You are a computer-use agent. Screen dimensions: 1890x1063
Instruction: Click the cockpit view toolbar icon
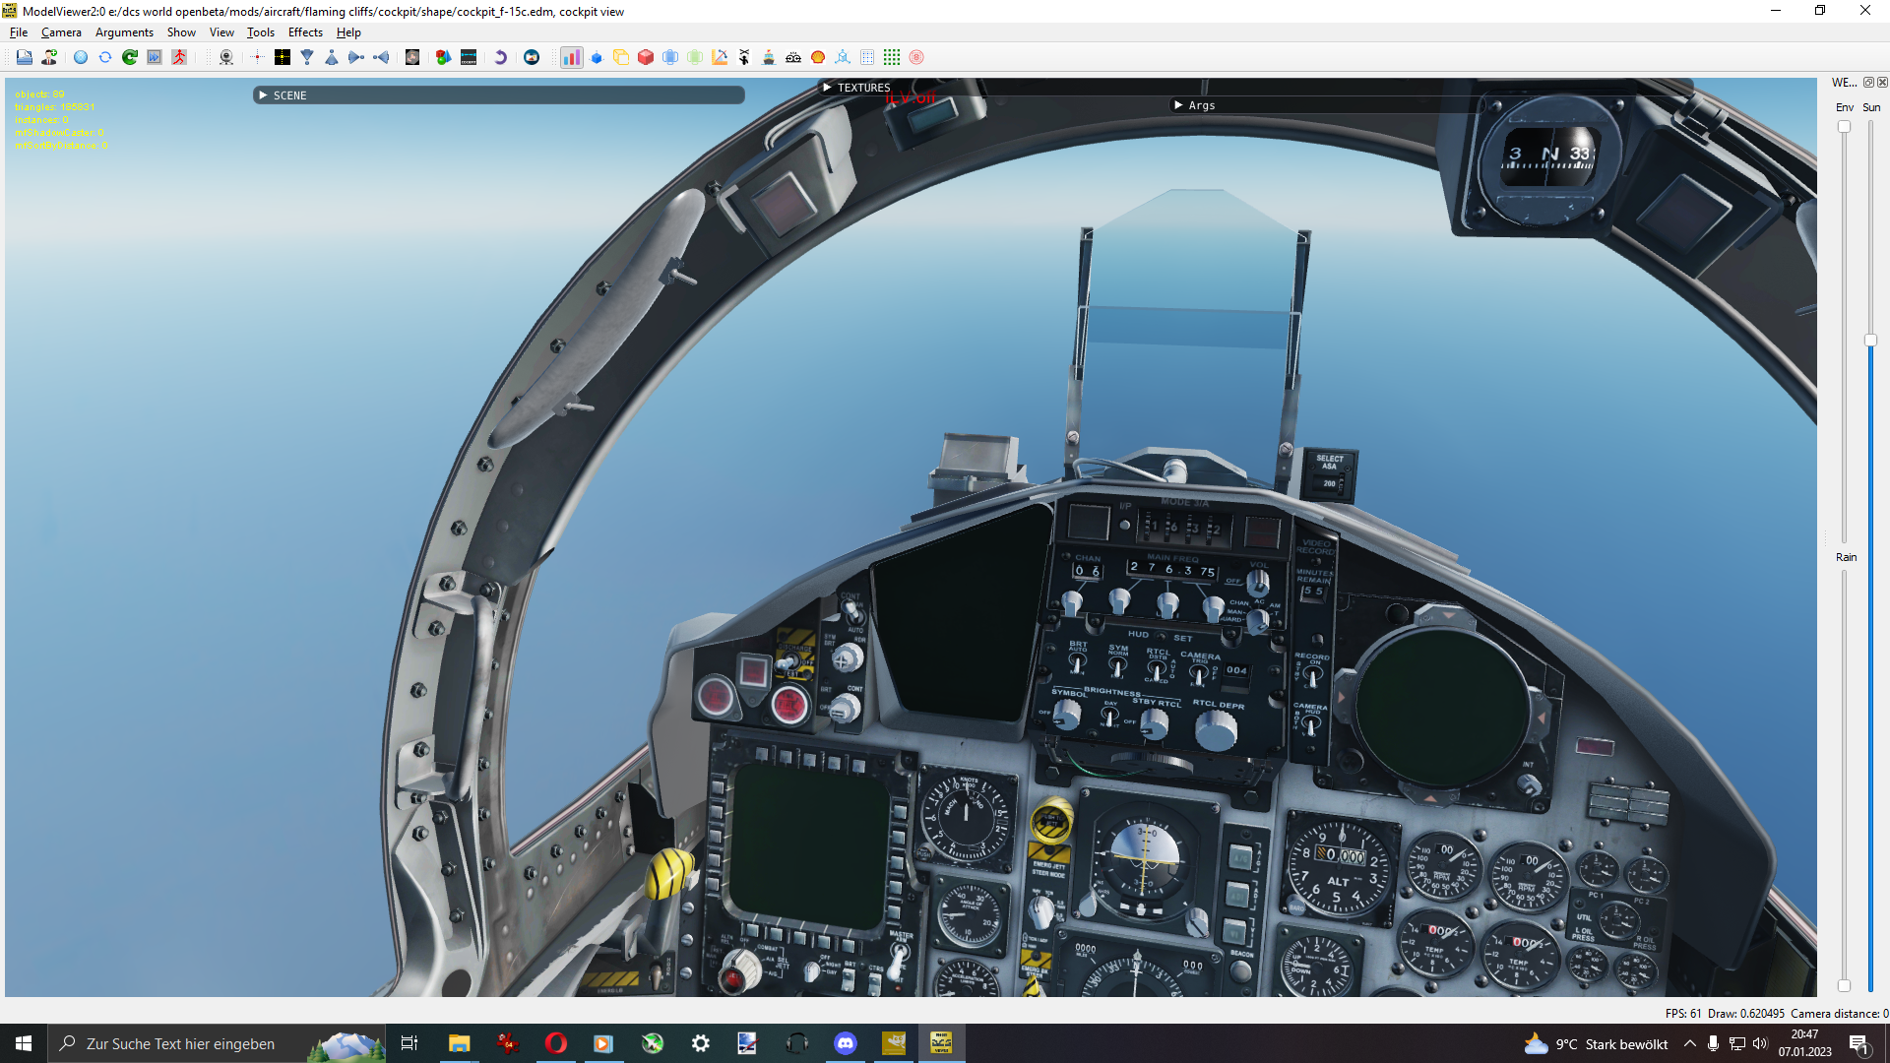coord(469,57)
